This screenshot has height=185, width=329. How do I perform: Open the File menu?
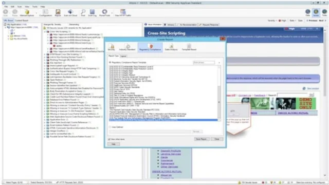click(6, 7)
